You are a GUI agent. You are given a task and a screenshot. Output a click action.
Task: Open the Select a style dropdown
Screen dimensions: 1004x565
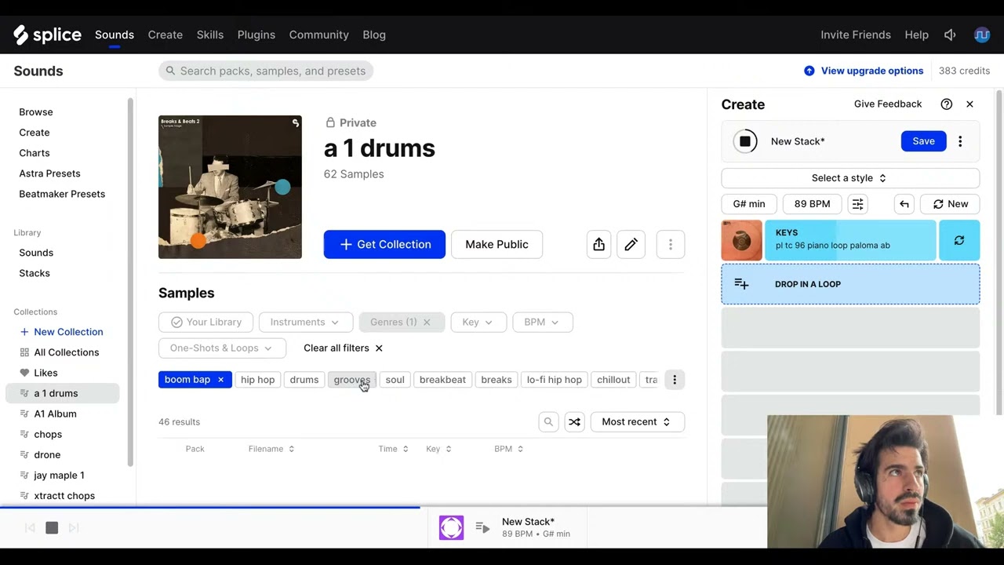point(849,178)
